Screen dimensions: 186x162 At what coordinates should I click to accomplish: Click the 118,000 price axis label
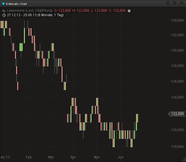pos(178,147)
